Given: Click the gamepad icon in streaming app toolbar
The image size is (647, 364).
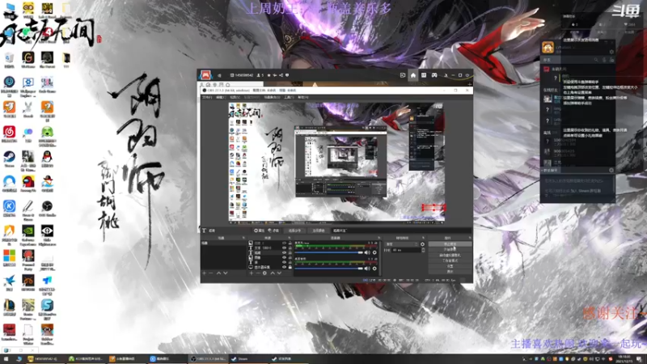Looking at the screenshot, I should click(x=434, y=75).
